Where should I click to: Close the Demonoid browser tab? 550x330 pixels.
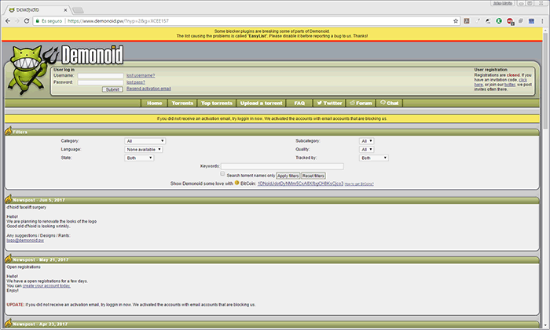pos(65,10)
